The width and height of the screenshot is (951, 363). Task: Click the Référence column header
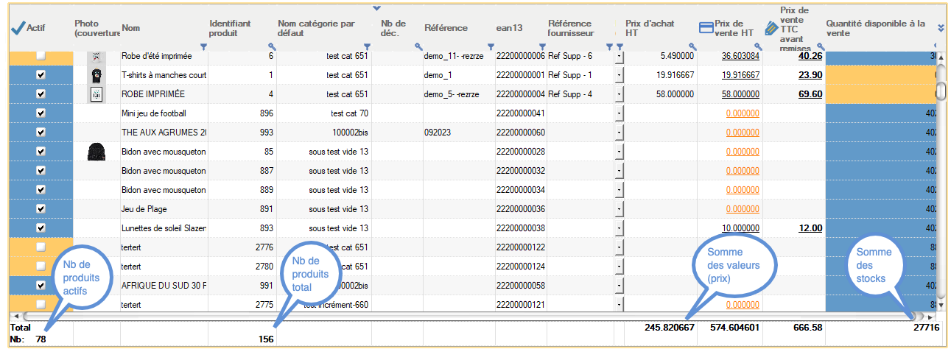(x=446, y=28)
